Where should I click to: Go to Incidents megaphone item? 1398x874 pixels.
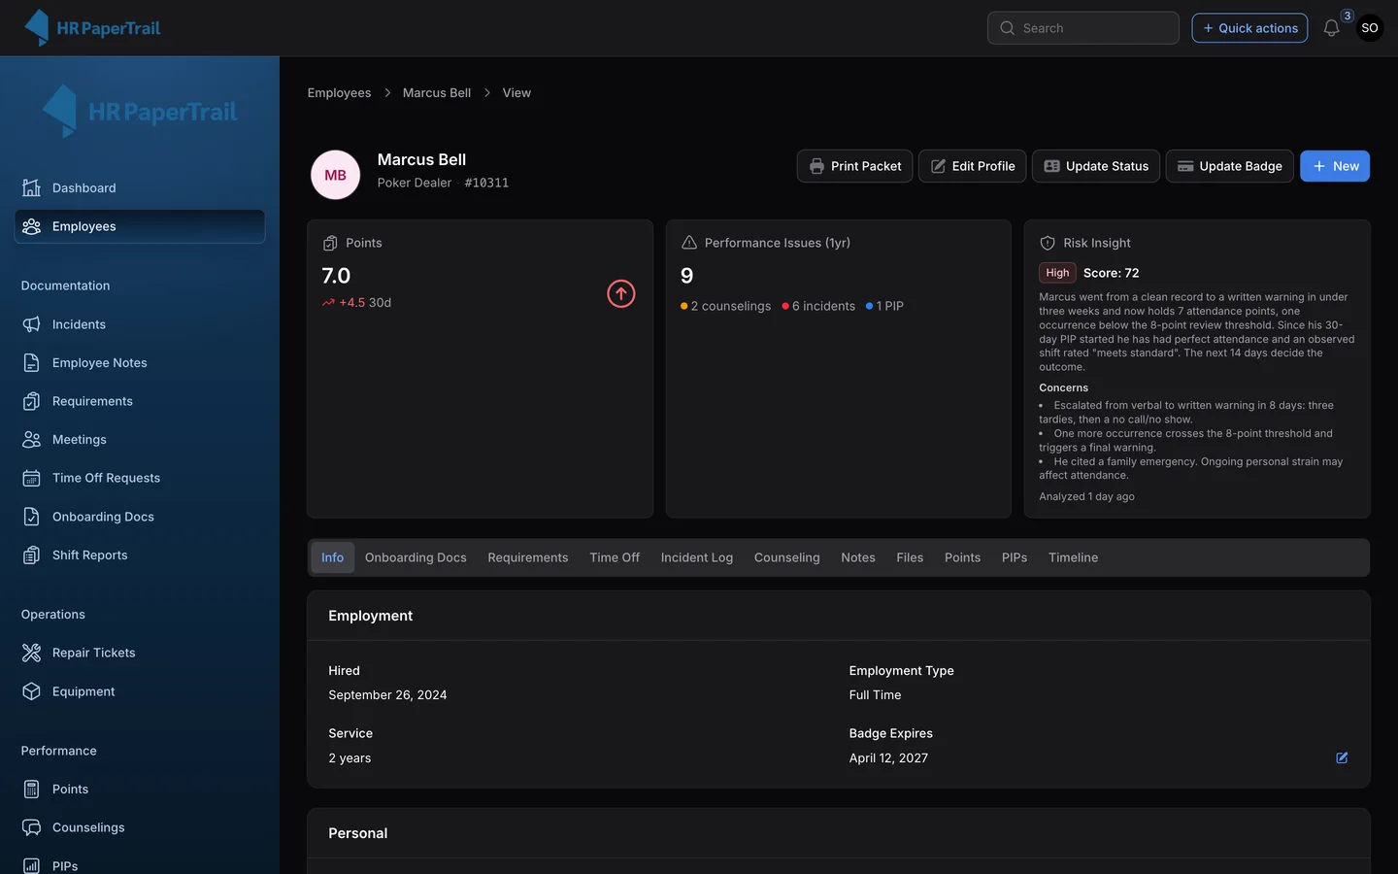[x=140, y=324]
